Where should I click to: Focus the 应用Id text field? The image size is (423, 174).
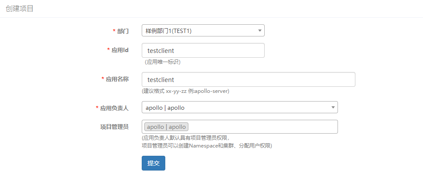click(203, 50)
